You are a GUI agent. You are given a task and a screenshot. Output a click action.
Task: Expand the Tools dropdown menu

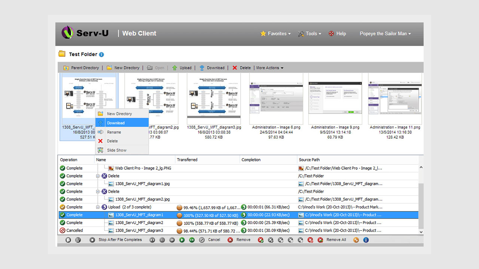click(310, 34)
